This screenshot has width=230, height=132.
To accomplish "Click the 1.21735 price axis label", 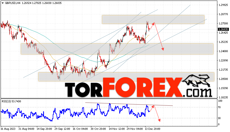I will pos(223,70).
